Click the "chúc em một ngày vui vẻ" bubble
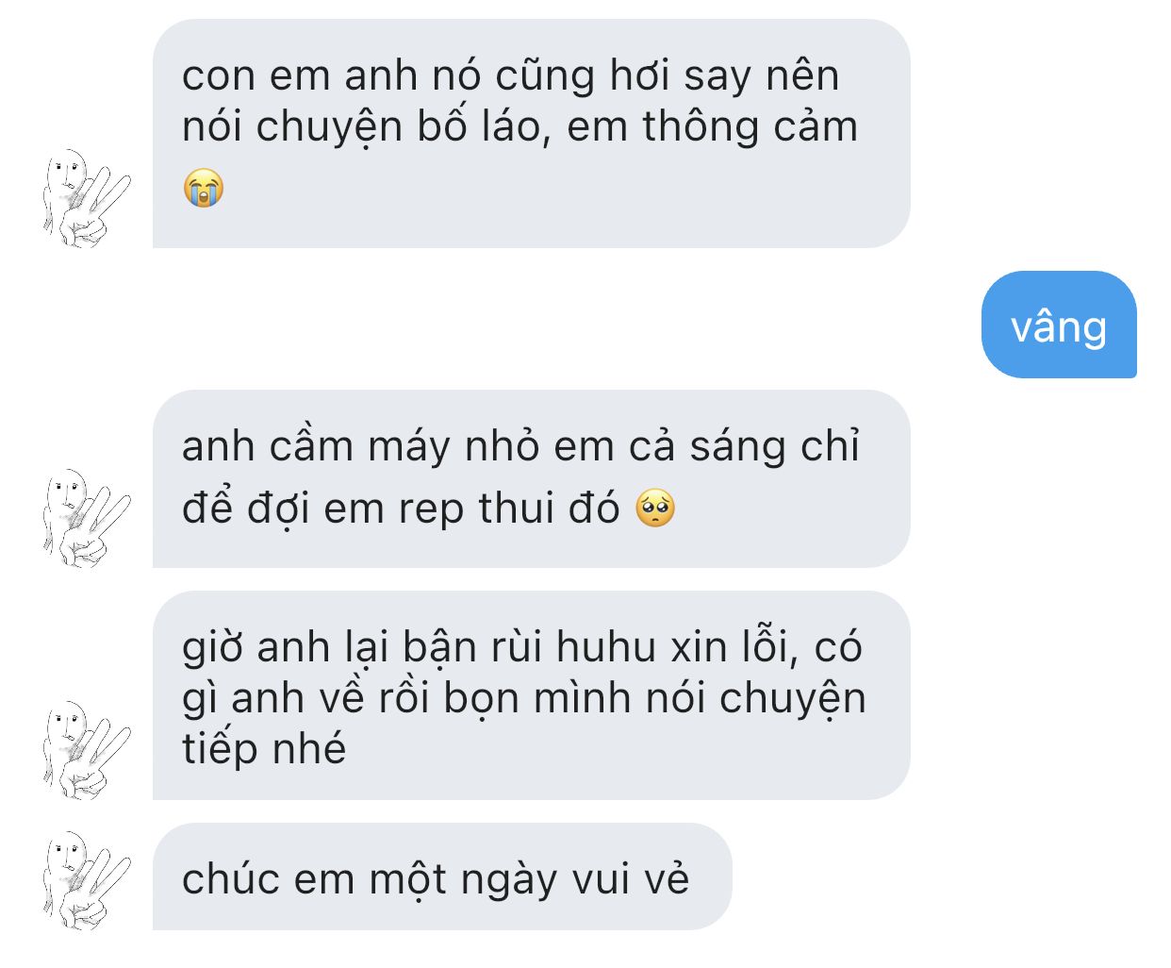Screen dimensions: 1171x968 click(x=442, y=876)
